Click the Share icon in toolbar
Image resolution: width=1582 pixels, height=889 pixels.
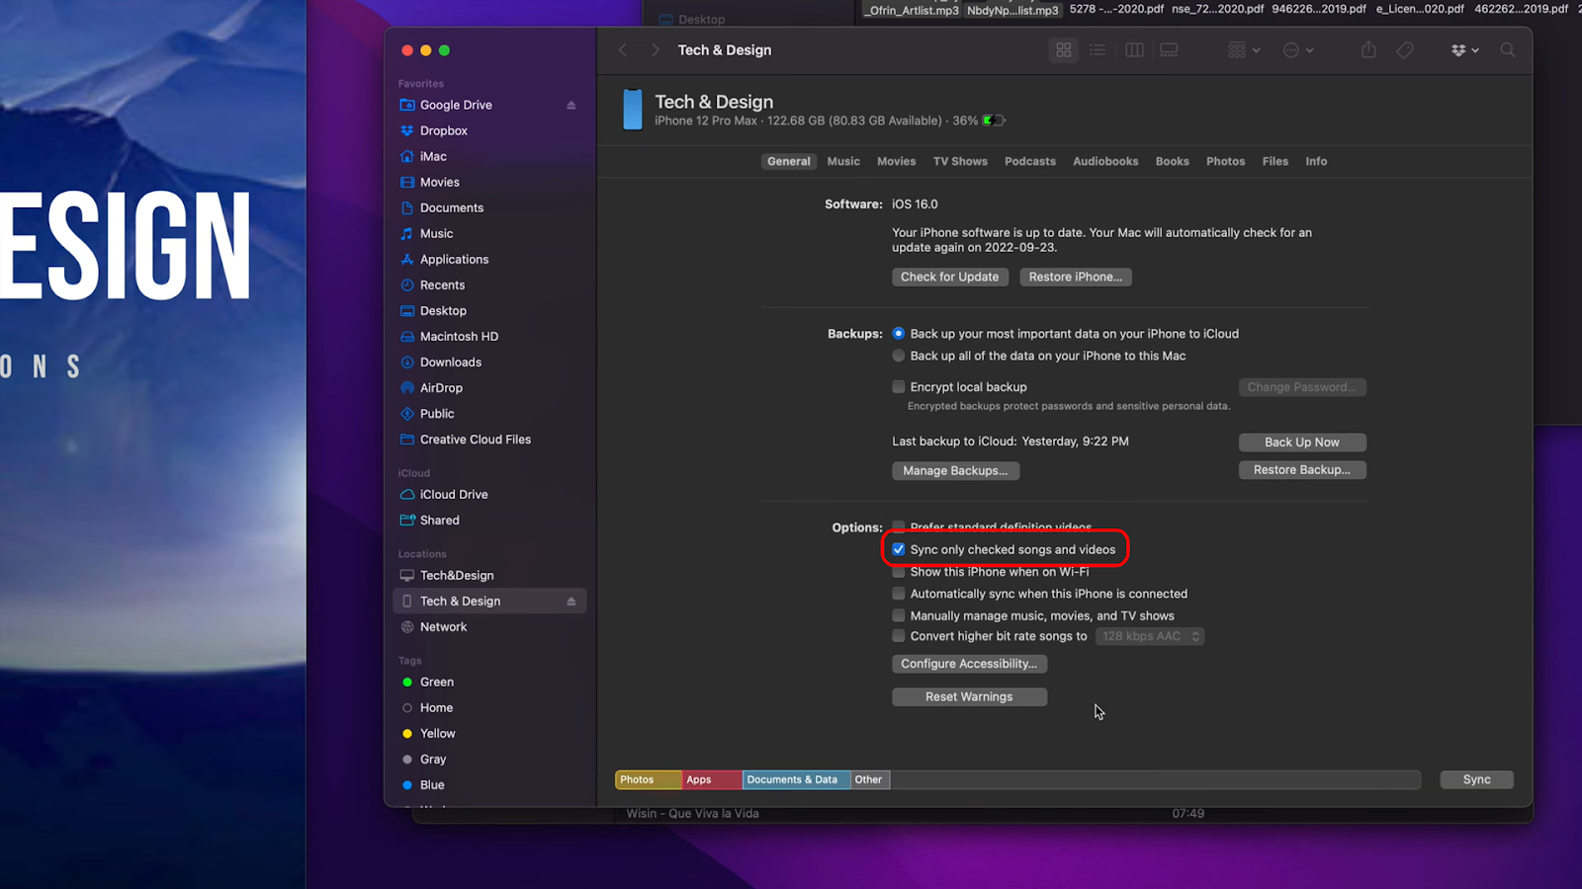(1368, 50)
